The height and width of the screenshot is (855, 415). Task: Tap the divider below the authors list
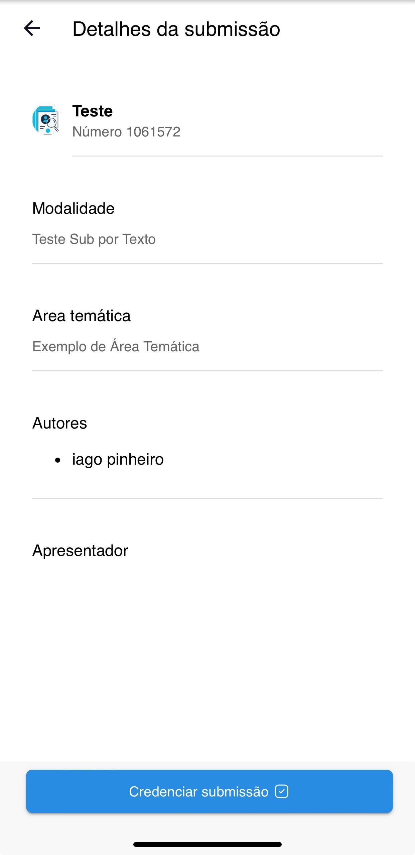[207, 498]
